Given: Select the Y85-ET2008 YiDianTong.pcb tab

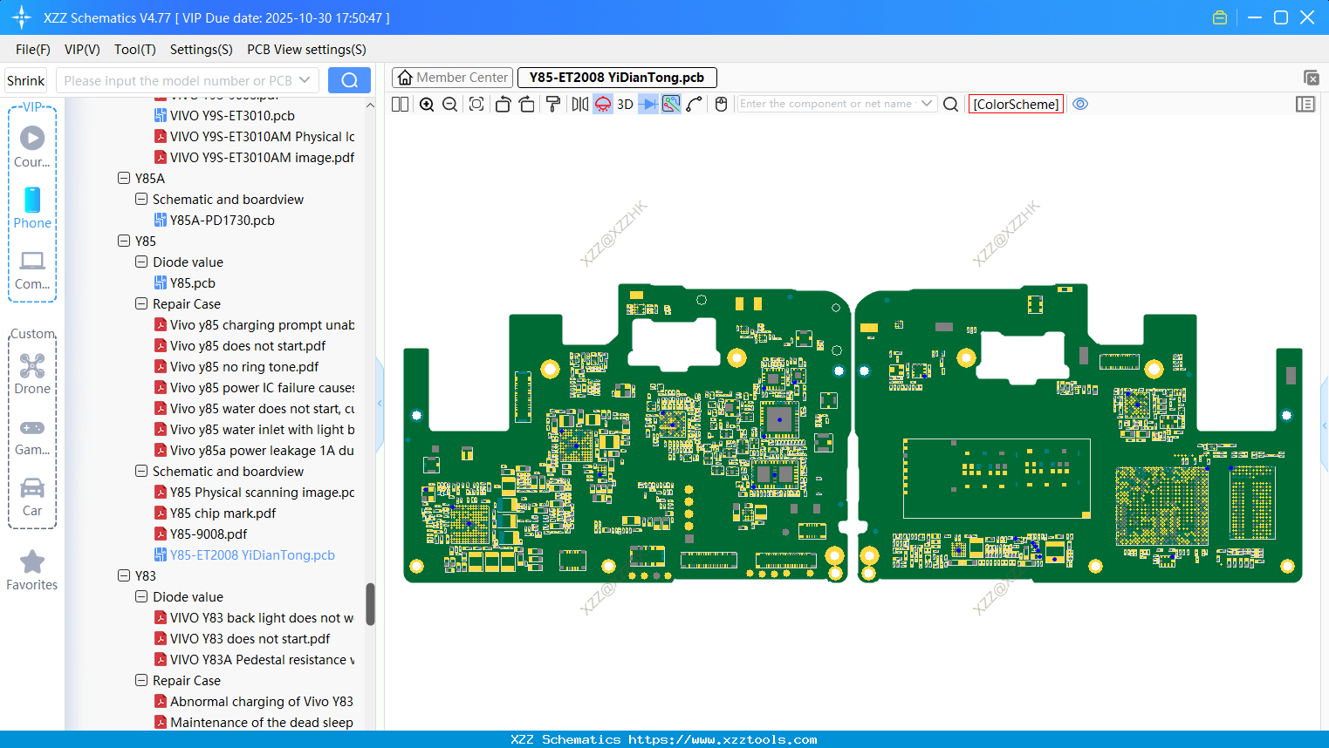Looking at the screenshot, I should 617,78.
